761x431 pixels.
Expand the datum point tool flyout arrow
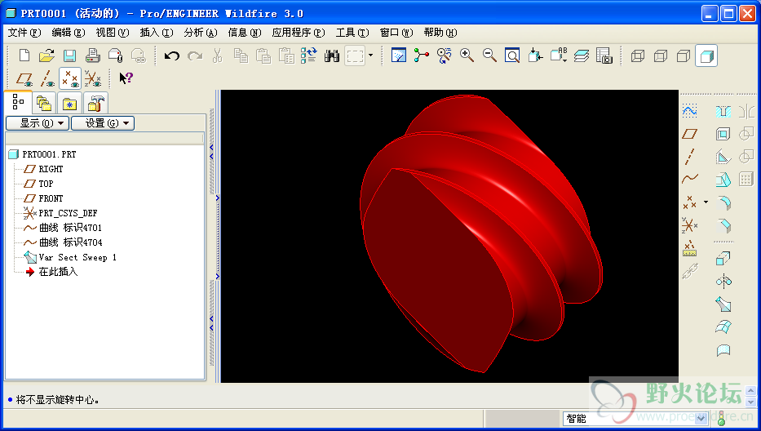pyautogui.click(x=706, y=202)
